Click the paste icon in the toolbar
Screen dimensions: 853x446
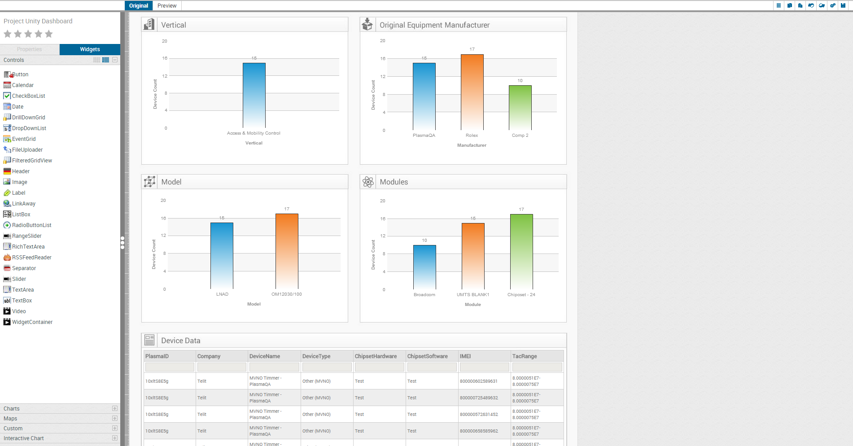(801, 5)
